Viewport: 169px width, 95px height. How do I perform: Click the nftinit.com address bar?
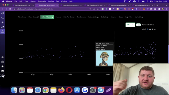[x=52, y=9]
